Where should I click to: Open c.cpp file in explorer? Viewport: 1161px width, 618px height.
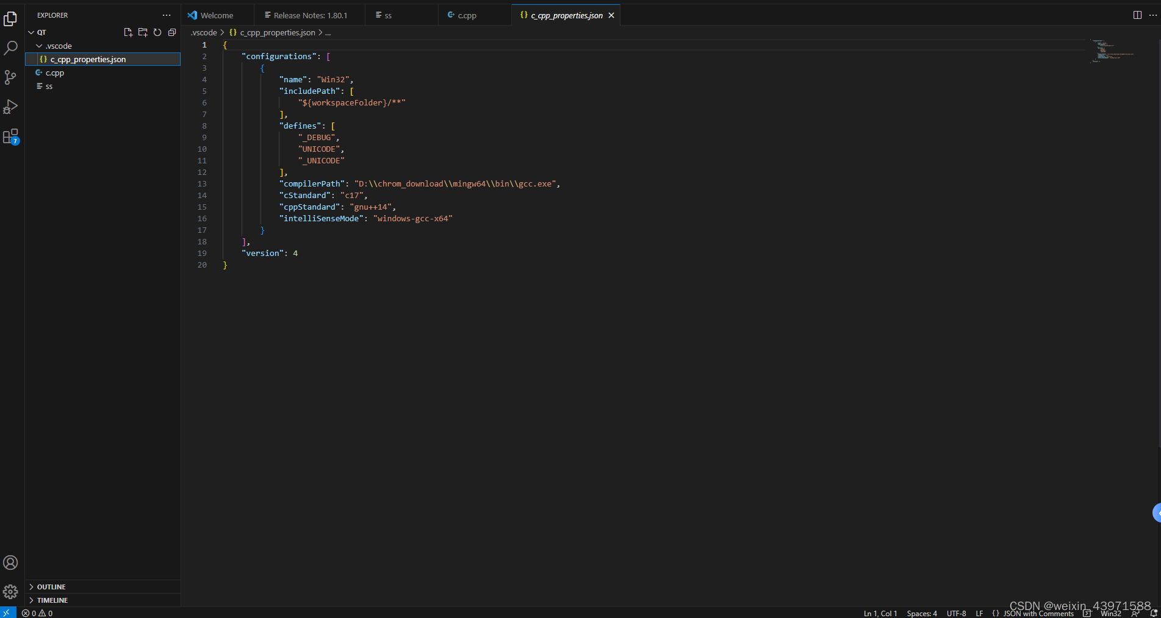(102, 73)
